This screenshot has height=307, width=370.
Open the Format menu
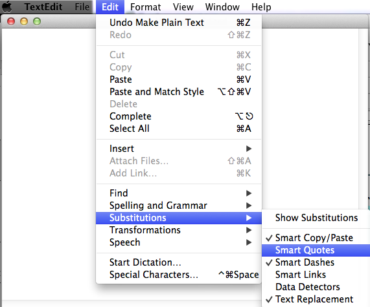tap(145, 7)
